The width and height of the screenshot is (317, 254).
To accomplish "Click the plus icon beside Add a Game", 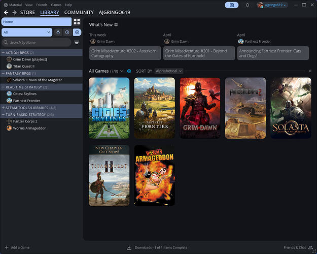I will point(7,247).
